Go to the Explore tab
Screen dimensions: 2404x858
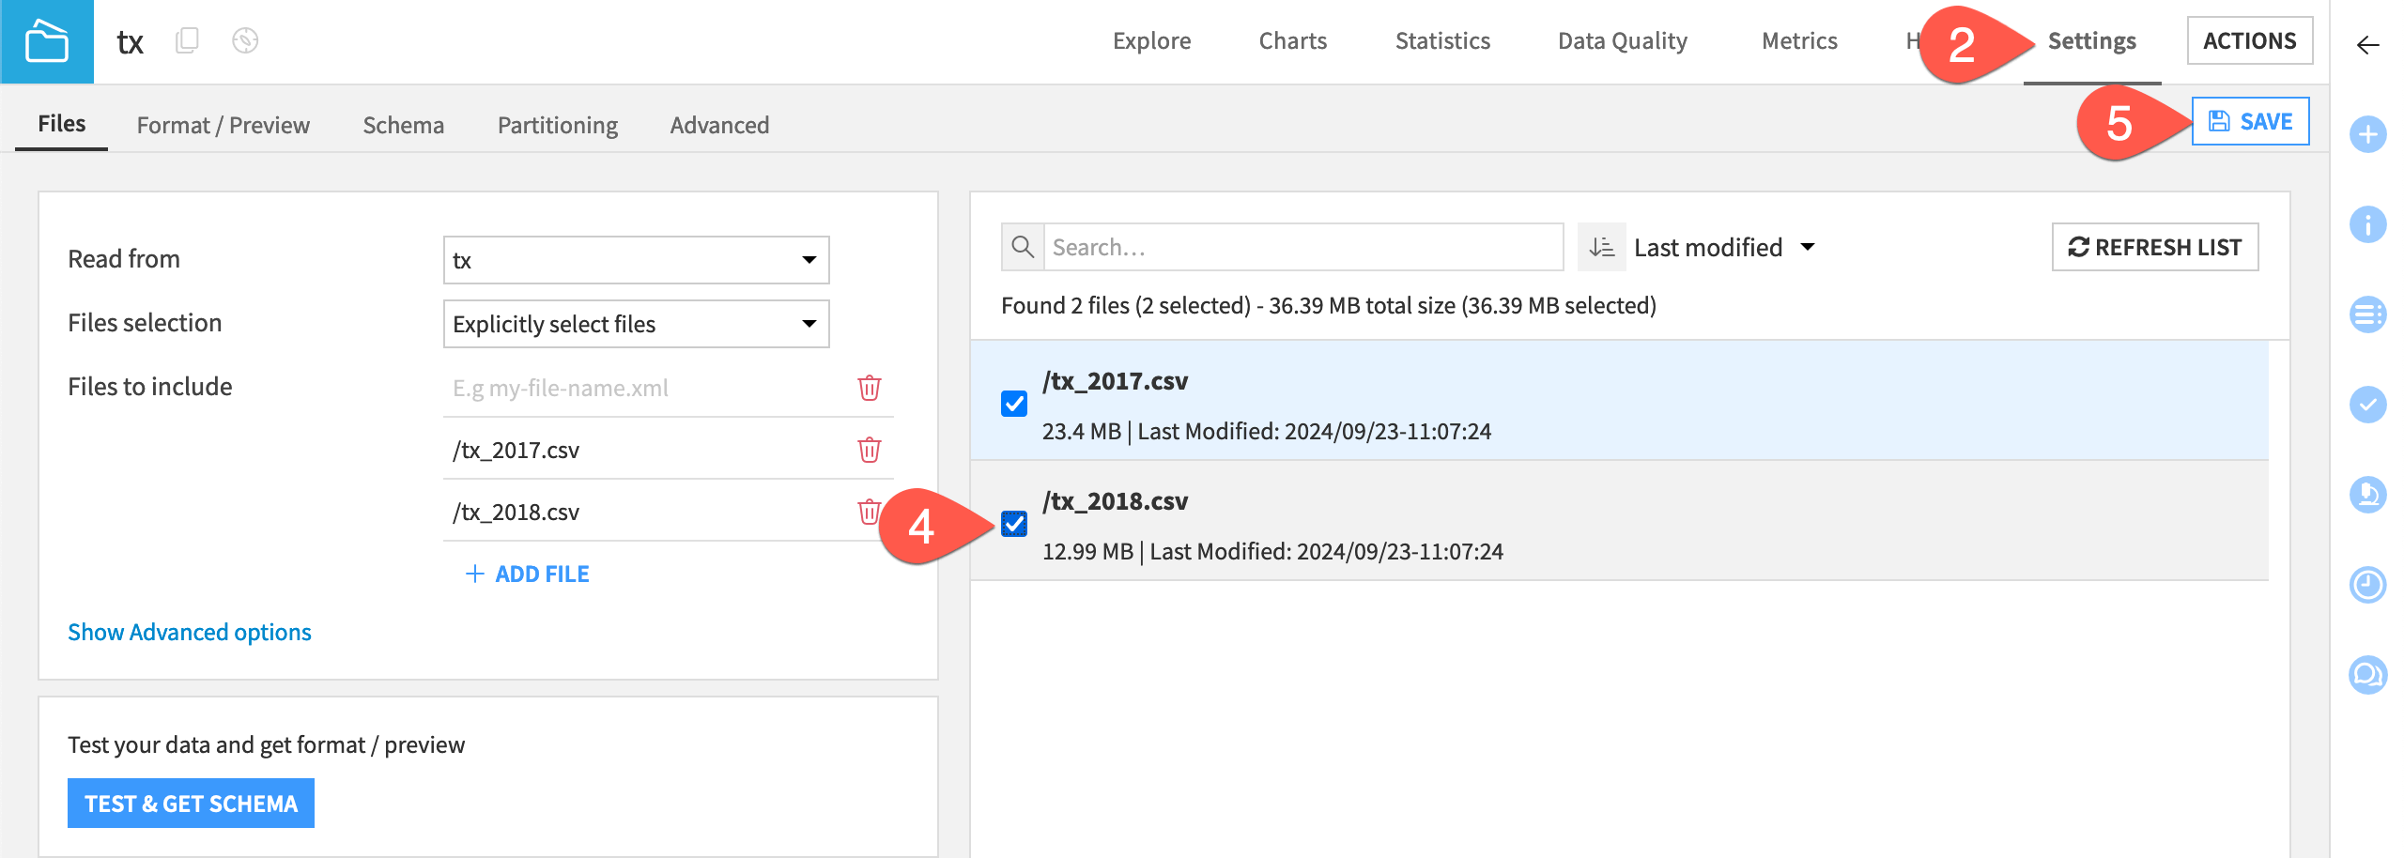[1151, 40]
